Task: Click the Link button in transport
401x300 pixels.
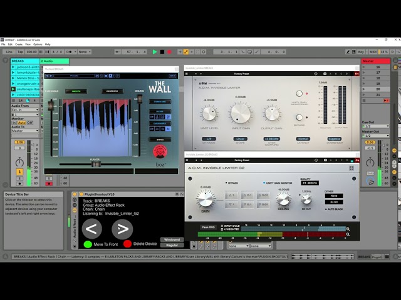Action: coord(9,52)
